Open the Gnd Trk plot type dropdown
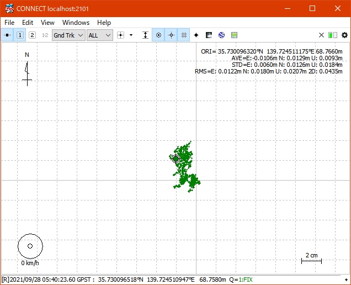351x285 pixels. click(68, 35)
